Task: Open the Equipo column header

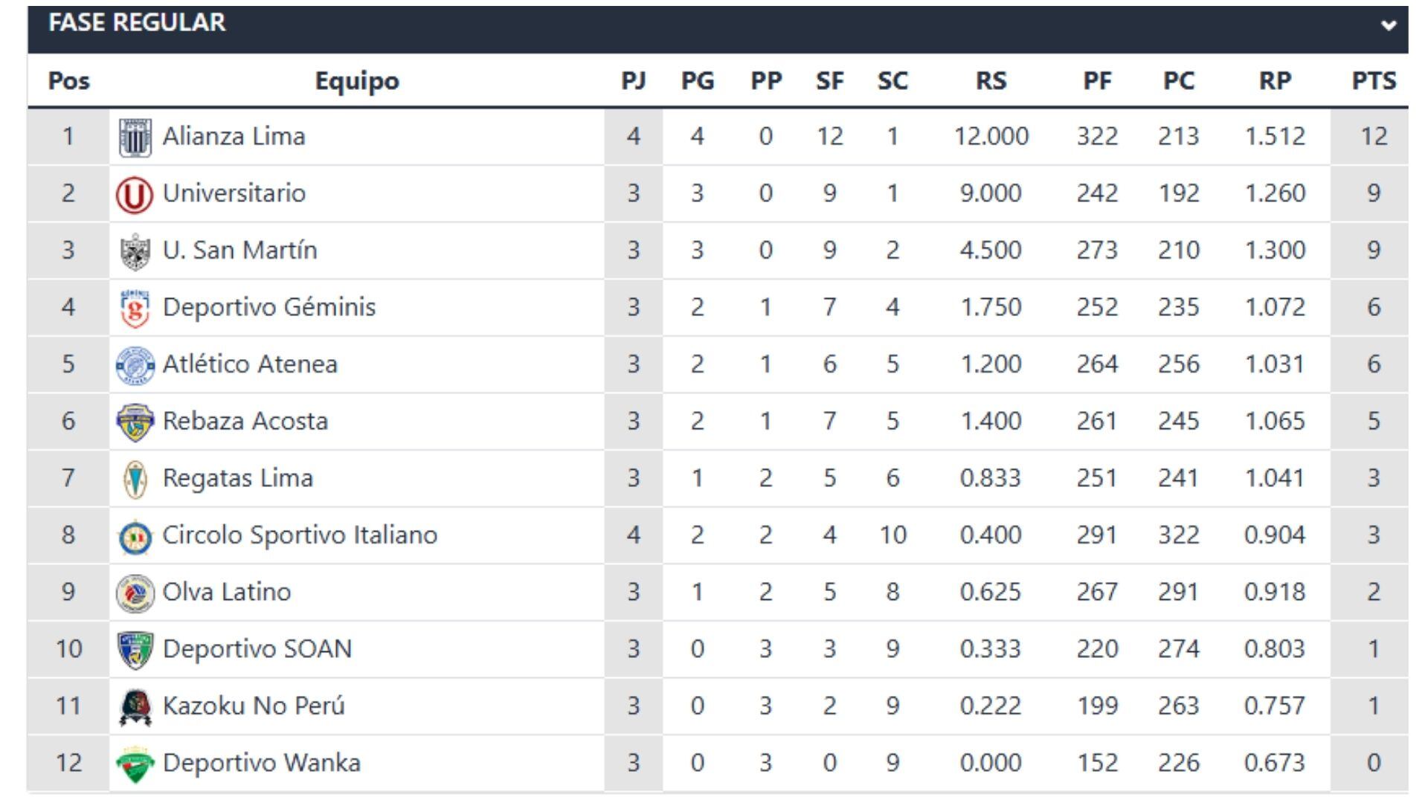Action: (x=358, y=82)
